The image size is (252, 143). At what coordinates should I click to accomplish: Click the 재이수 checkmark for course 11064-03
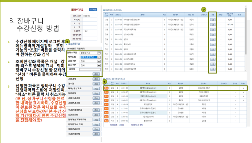pos(243,88)
